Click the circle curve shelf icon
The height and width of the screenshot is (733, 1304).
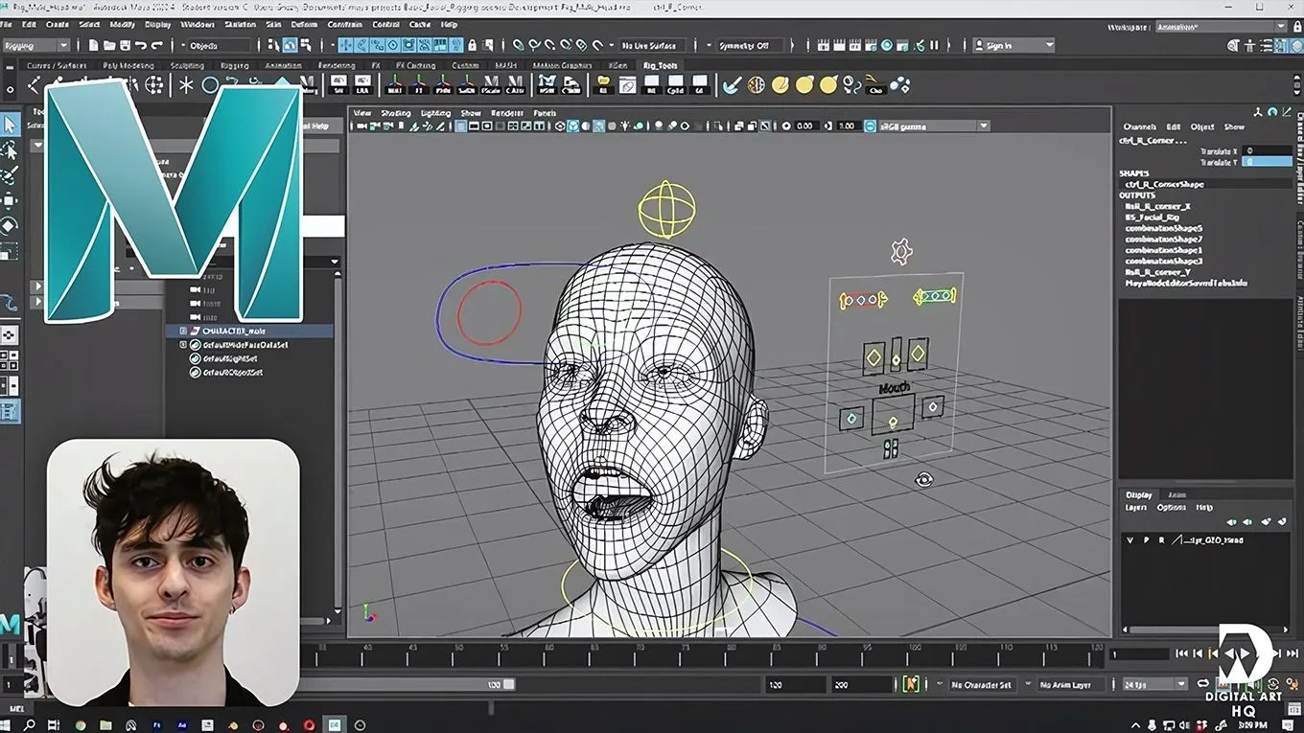pyautogui.click(x=210, y=85)
